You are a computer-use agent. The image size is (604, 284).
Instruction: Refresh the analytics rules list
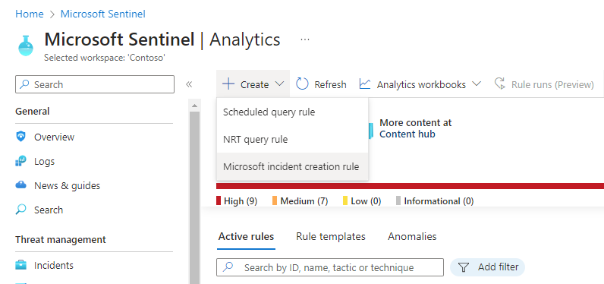tap(321, 84)
